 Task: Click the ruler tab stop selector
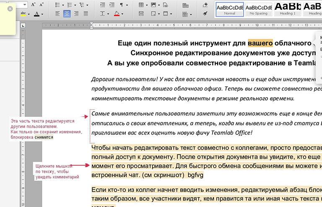pos(23,26)
